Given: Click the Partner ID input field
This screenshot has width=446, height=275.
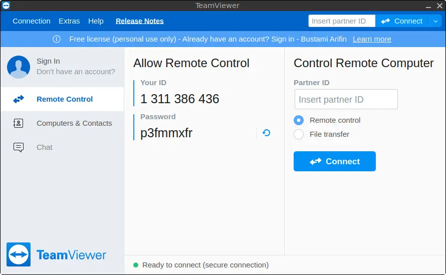Looking at the screenshot, I should (x=346, y=99).
